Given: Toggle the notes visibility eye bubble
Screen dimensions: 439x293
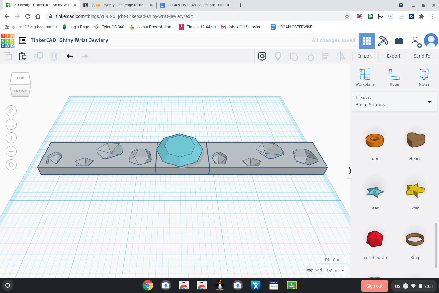Looking at the screenshot, I should [x=262, y=57].
